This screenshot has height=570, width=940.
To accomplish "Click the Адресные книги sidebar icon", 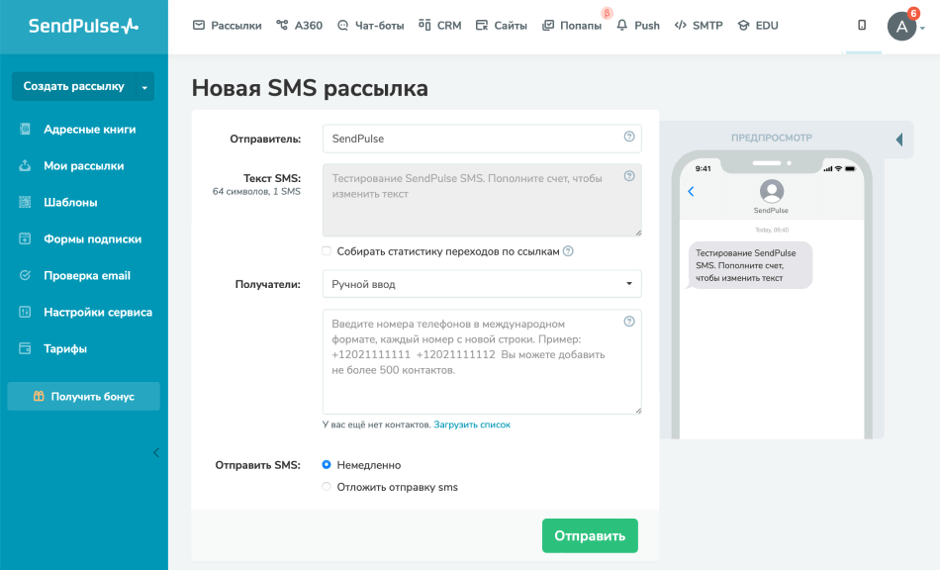I will (25, 129).
